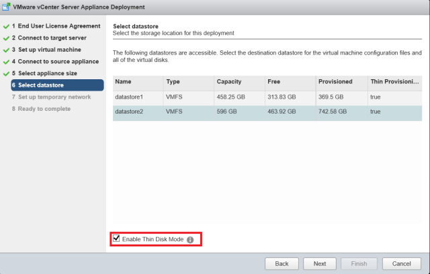
Task: Return to step 5 Select appliance size
Action: point(44,73)
